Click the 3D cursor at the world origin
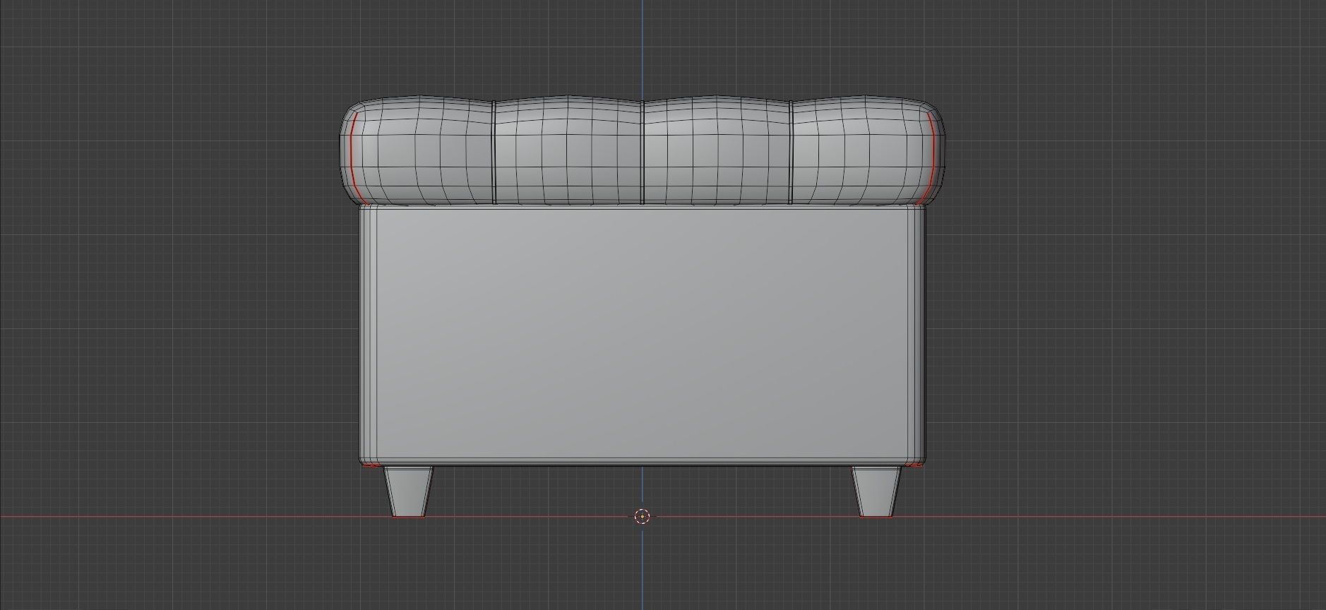Image resolution: width=1326 pixels, height=610 pixels. (x=641, y=517)
